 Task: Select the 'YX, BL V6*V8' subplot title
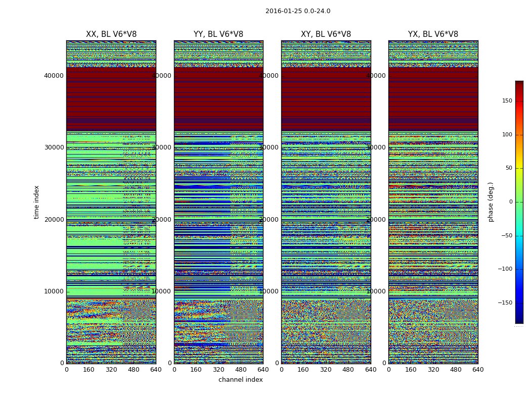pyautogui.click(x=433, y=34)
